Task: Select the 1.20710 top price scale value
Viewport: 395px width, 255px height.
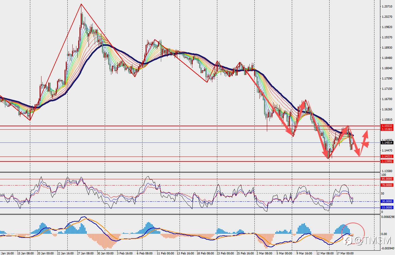Action: pos(387,6)
